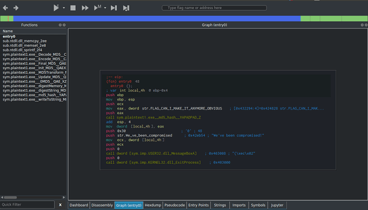Step over with the last toolbar icon
The width and height of the screenshot is (368, 210).
(126, 8)
